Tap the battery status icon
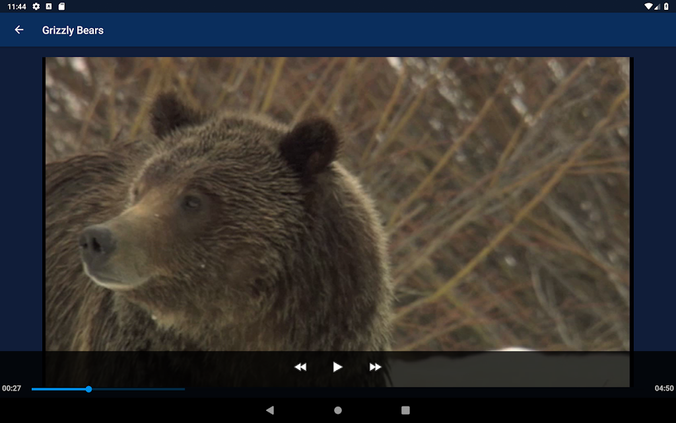This screenshot has height=423, width=676. click(x=666, y=6)
